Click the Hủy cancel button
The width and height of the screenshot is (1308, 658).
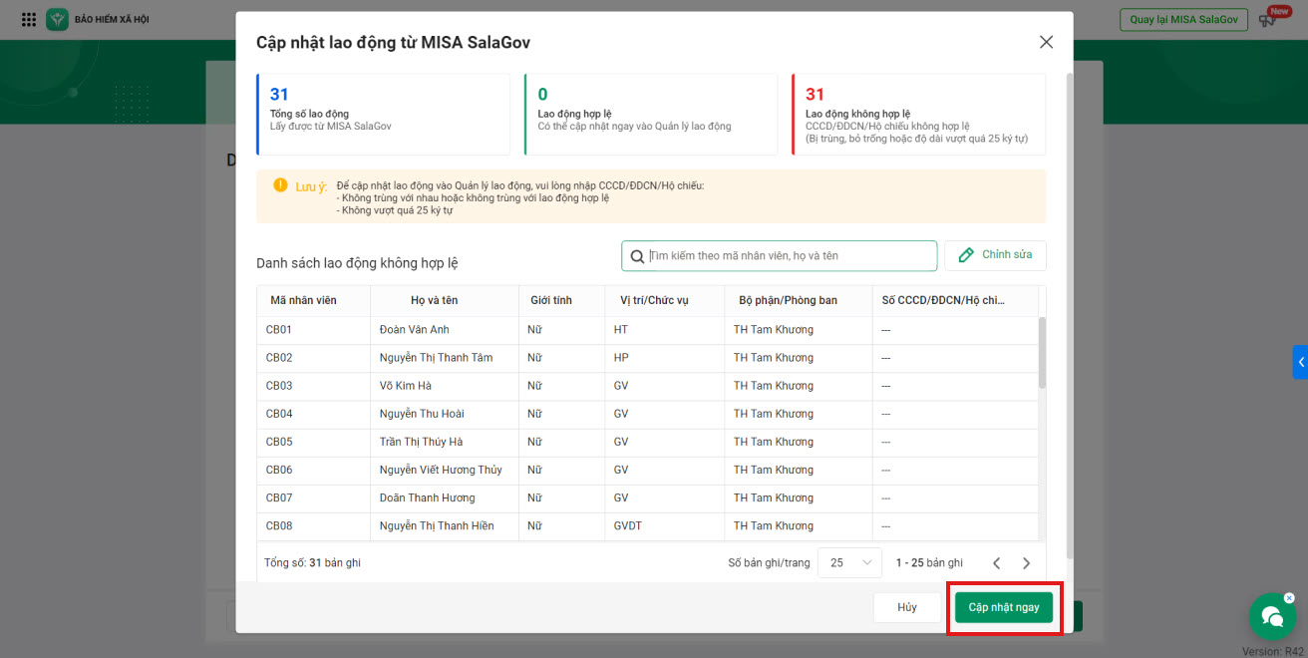coord(906,607)
